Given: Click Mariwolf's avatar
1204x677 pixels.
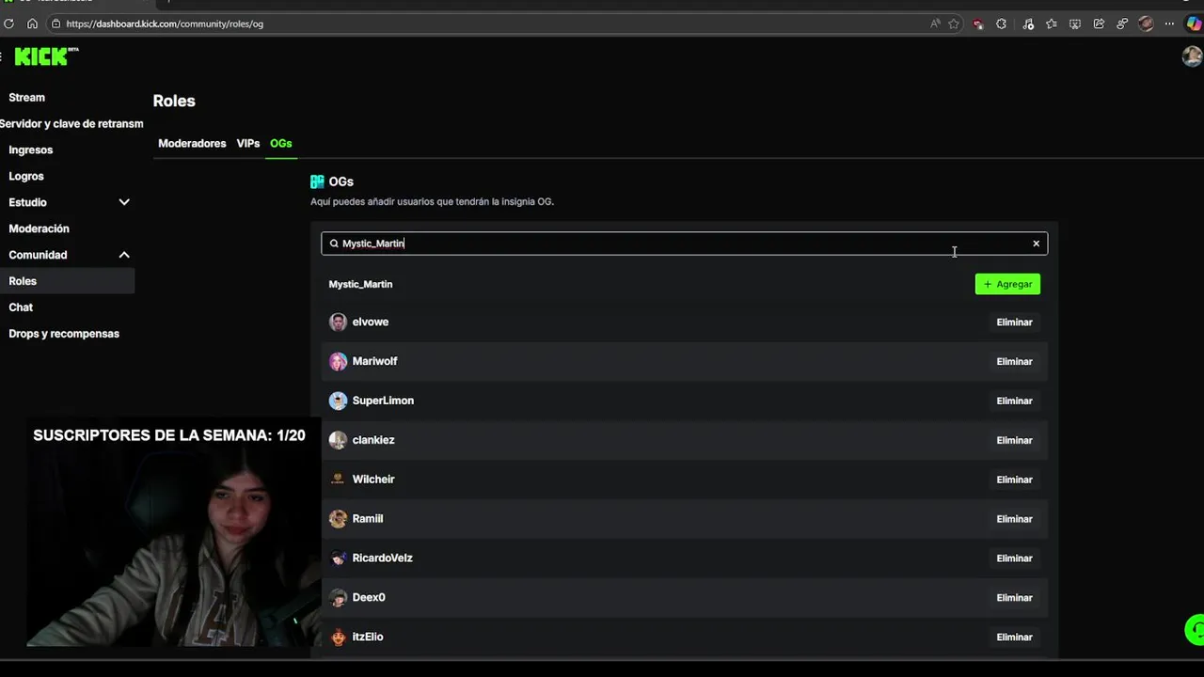Looking at the screenshot, I should coord(338,361).
